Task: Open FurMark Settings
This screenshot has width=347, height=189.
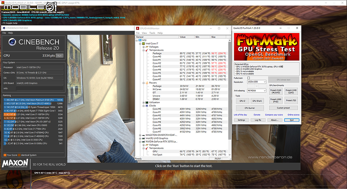Action: pyautogui.click(x=241, y=120)
